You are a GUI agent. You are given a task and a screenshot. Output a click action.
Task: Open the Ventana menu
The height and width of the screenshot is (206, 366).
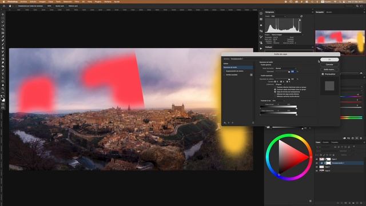108,2
